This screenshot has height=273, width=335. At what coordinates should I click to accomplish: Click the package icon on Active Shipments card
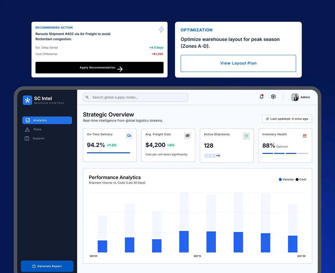[246, 136]
